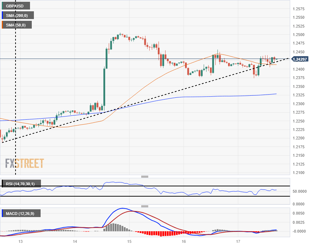317x246 pixels.
Task: Click the MACD 0.0025 axis value
Action: [299, 222]
